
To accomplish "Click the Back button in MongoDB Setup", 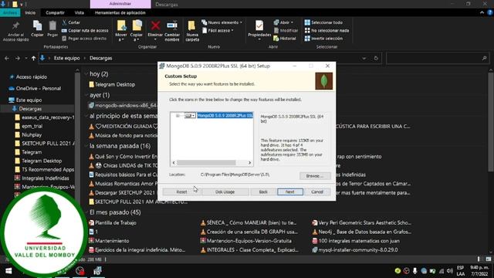I will 263,192.
